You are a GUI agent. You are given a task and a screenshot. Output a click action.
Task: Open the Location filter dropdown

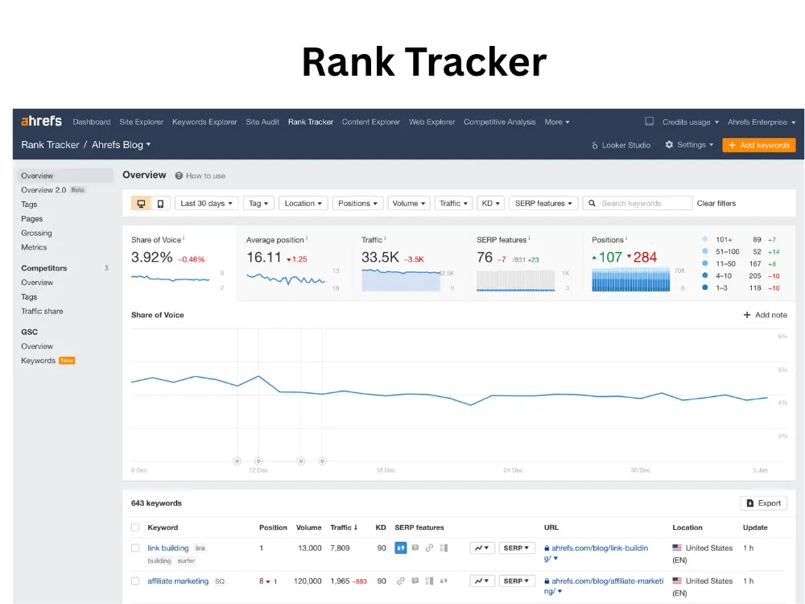[x=303, y=204]
